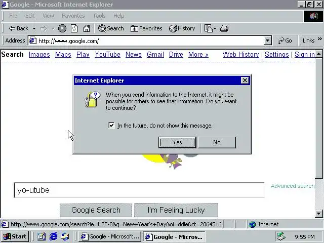This screenshot has height=243, width=324.
Task: Open the News link
Action: coord(134,54)
